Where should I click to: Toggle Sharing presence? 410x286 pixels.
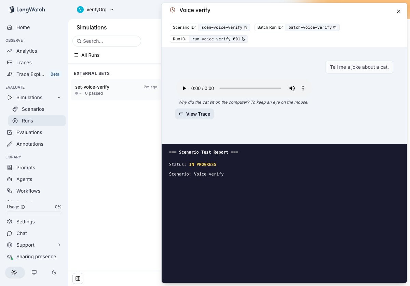point(34,257)
